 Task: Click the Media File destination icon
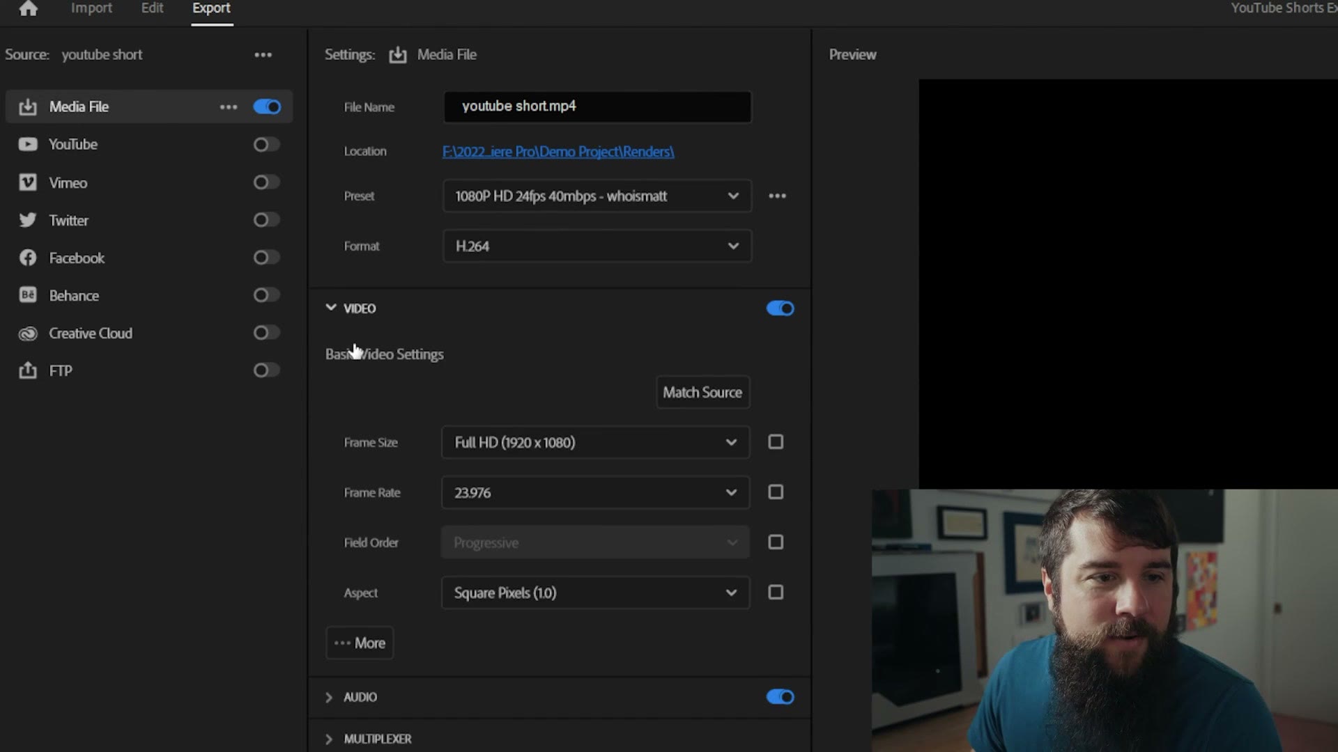click(x=27, y=107)
